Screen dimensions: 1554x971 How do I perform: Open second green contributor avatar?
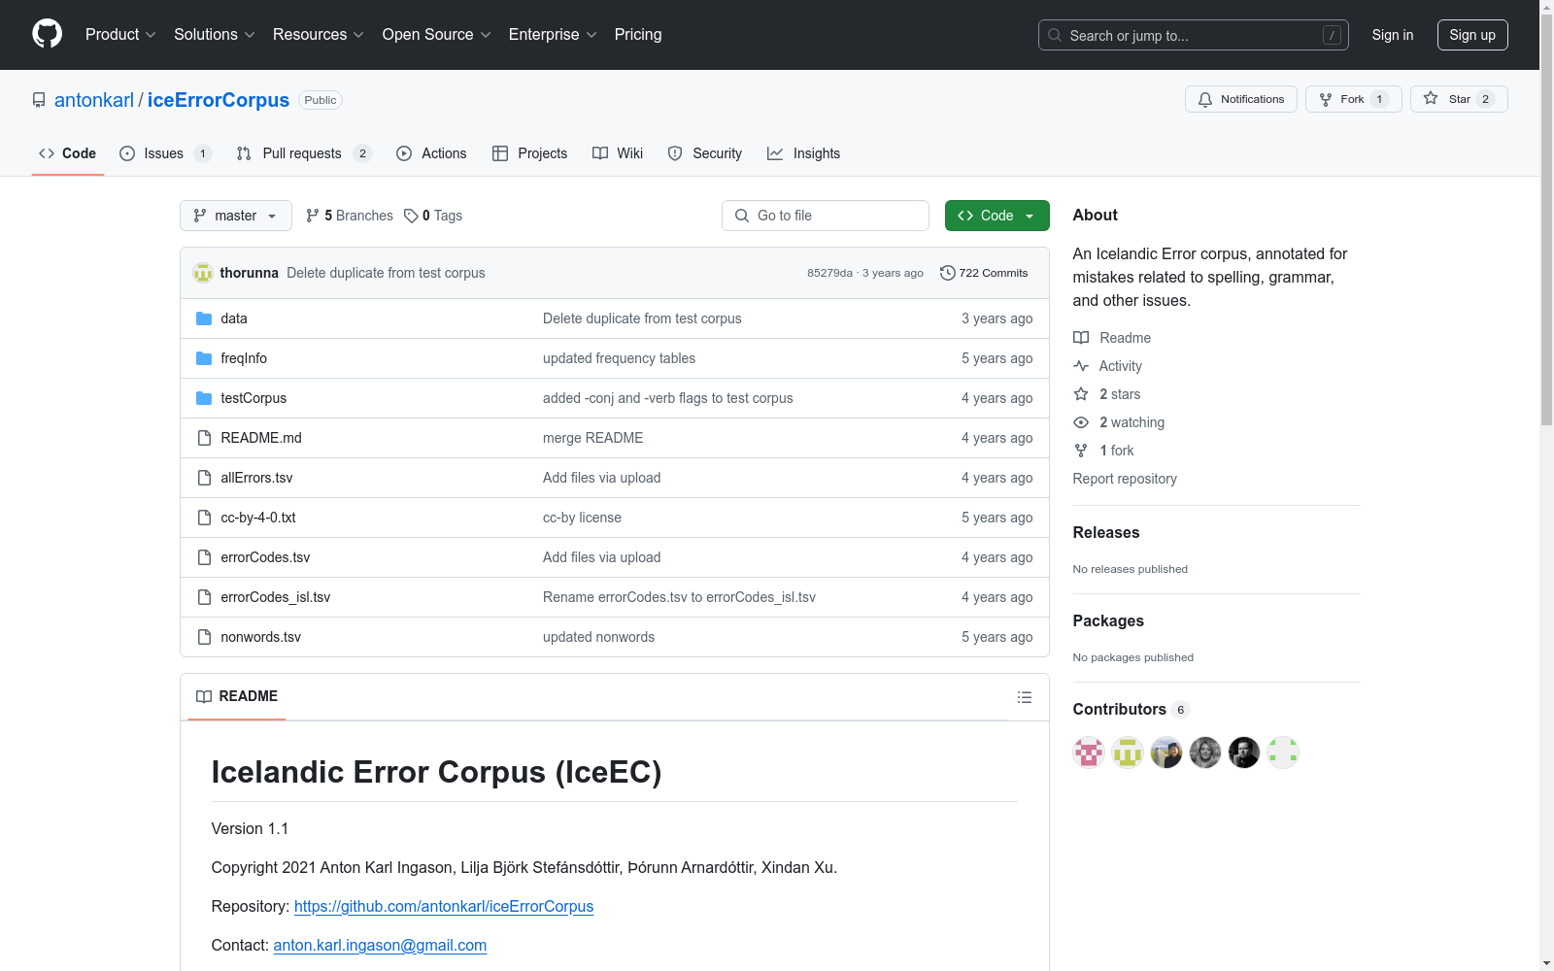tap(1128, 753)
